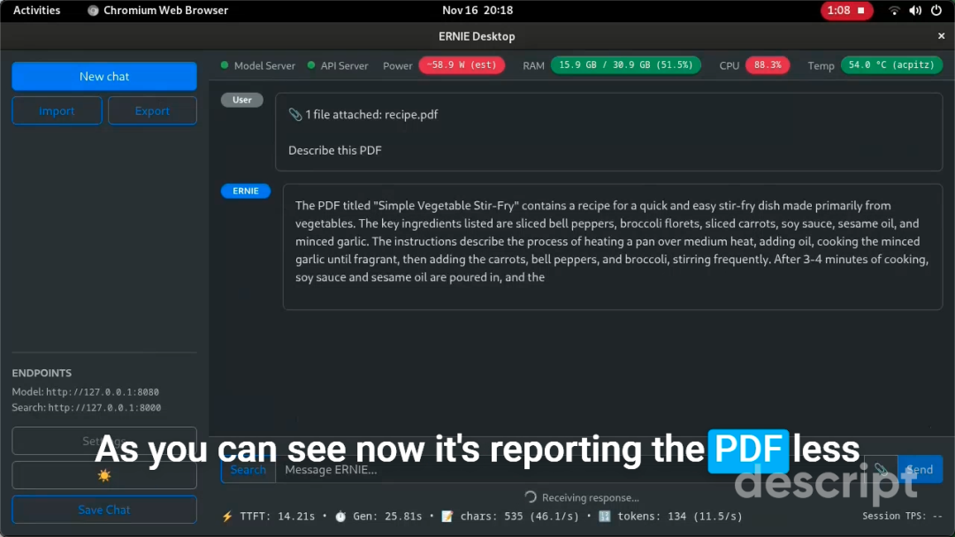
Task: Stop the screen recording indicator
Action: click(846, 11)
